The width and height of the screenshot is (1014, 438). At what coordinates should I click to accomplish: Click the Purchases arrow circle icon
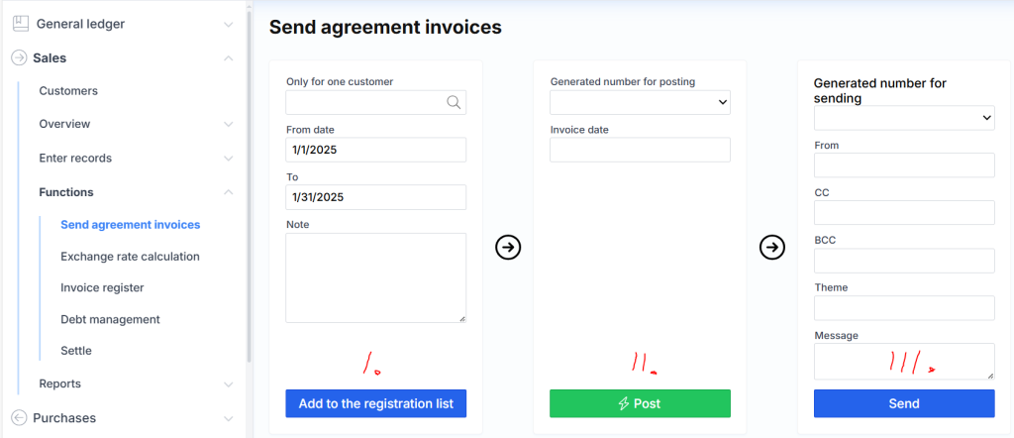[x=20, y=418]
